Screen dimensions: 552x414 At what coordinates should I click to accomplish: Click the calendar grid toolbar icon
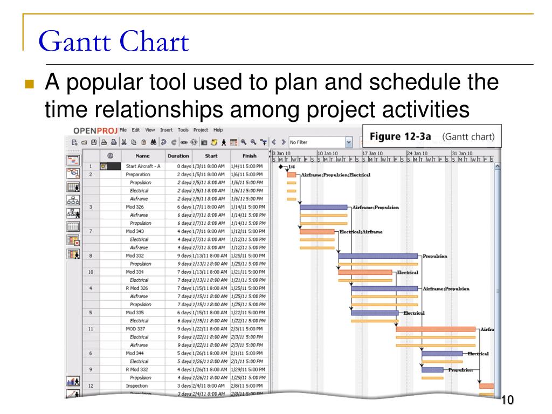tap(233, 142)
